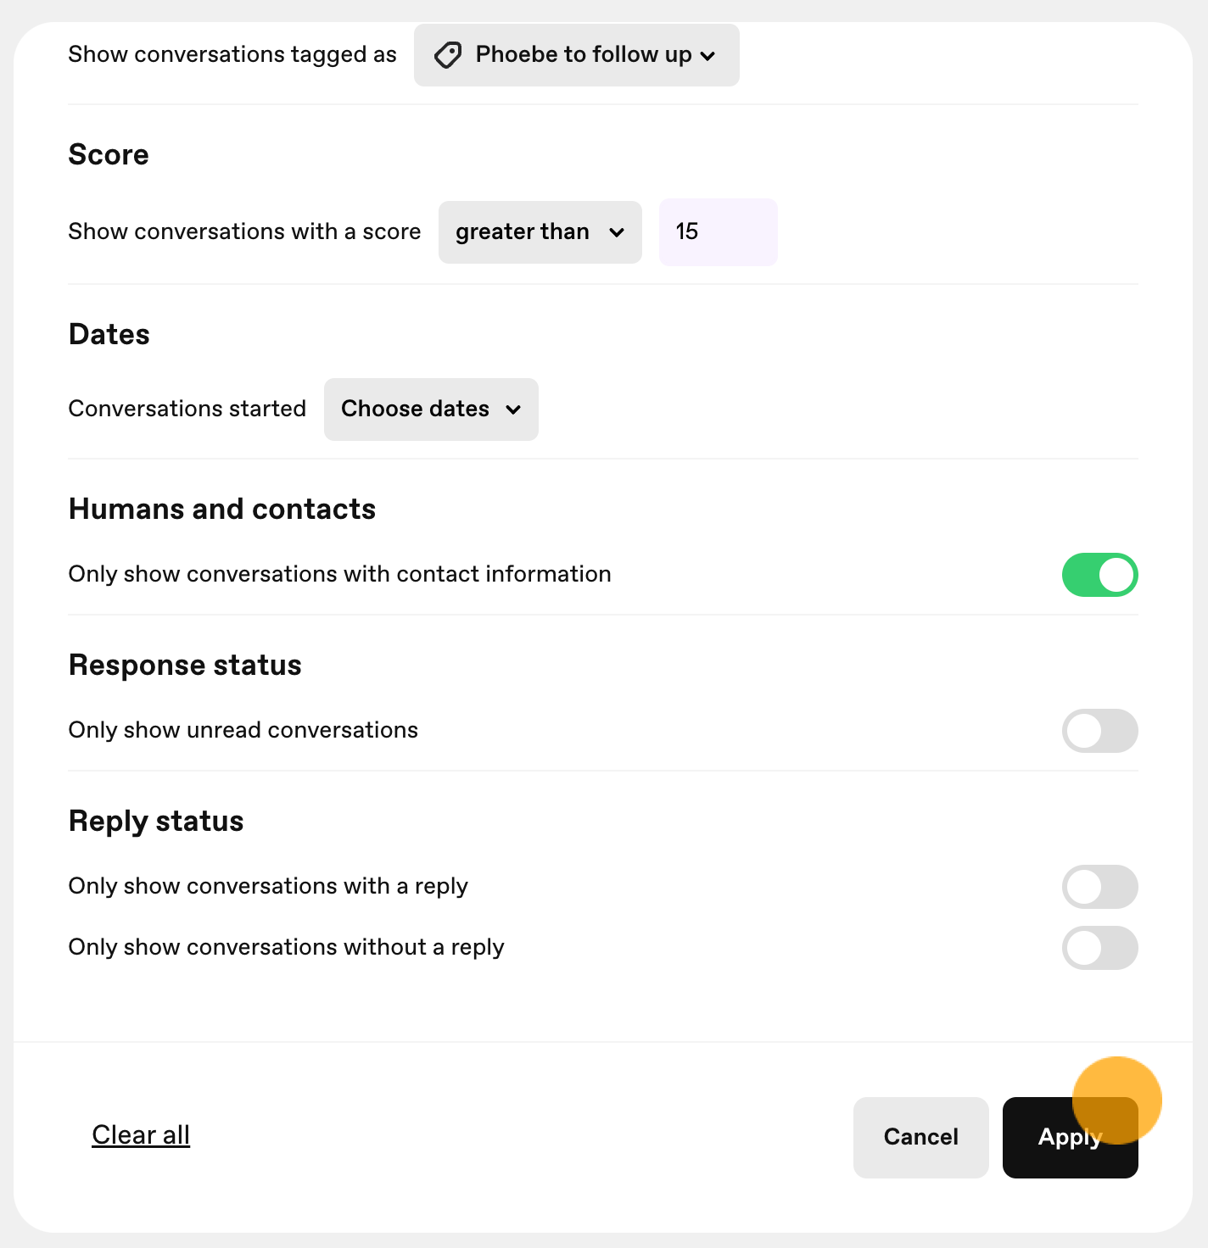This screenshot has height=1248, width=1208.
Task: Enable only show unread conversations toggle
Action: [x=1099, y=731]
